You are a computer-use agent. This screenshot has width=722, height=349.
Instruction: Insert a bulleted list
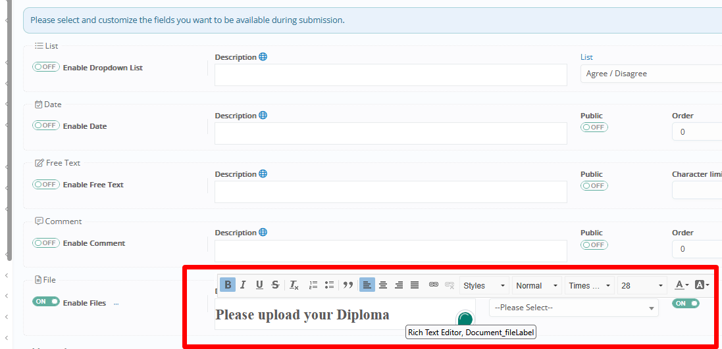click(329, 285)
